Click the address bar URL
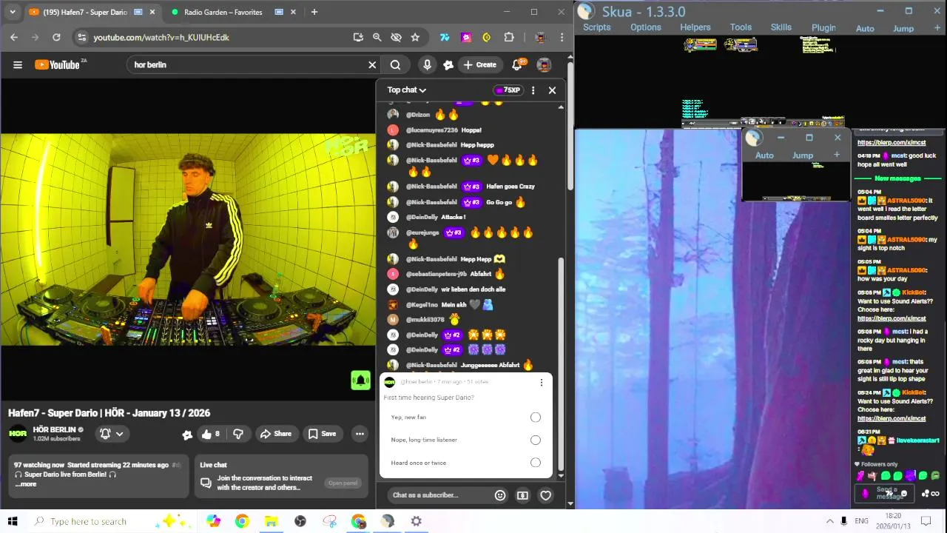This screenshot has width=947, height=533. pyautogui.click(x=161, y=37)
